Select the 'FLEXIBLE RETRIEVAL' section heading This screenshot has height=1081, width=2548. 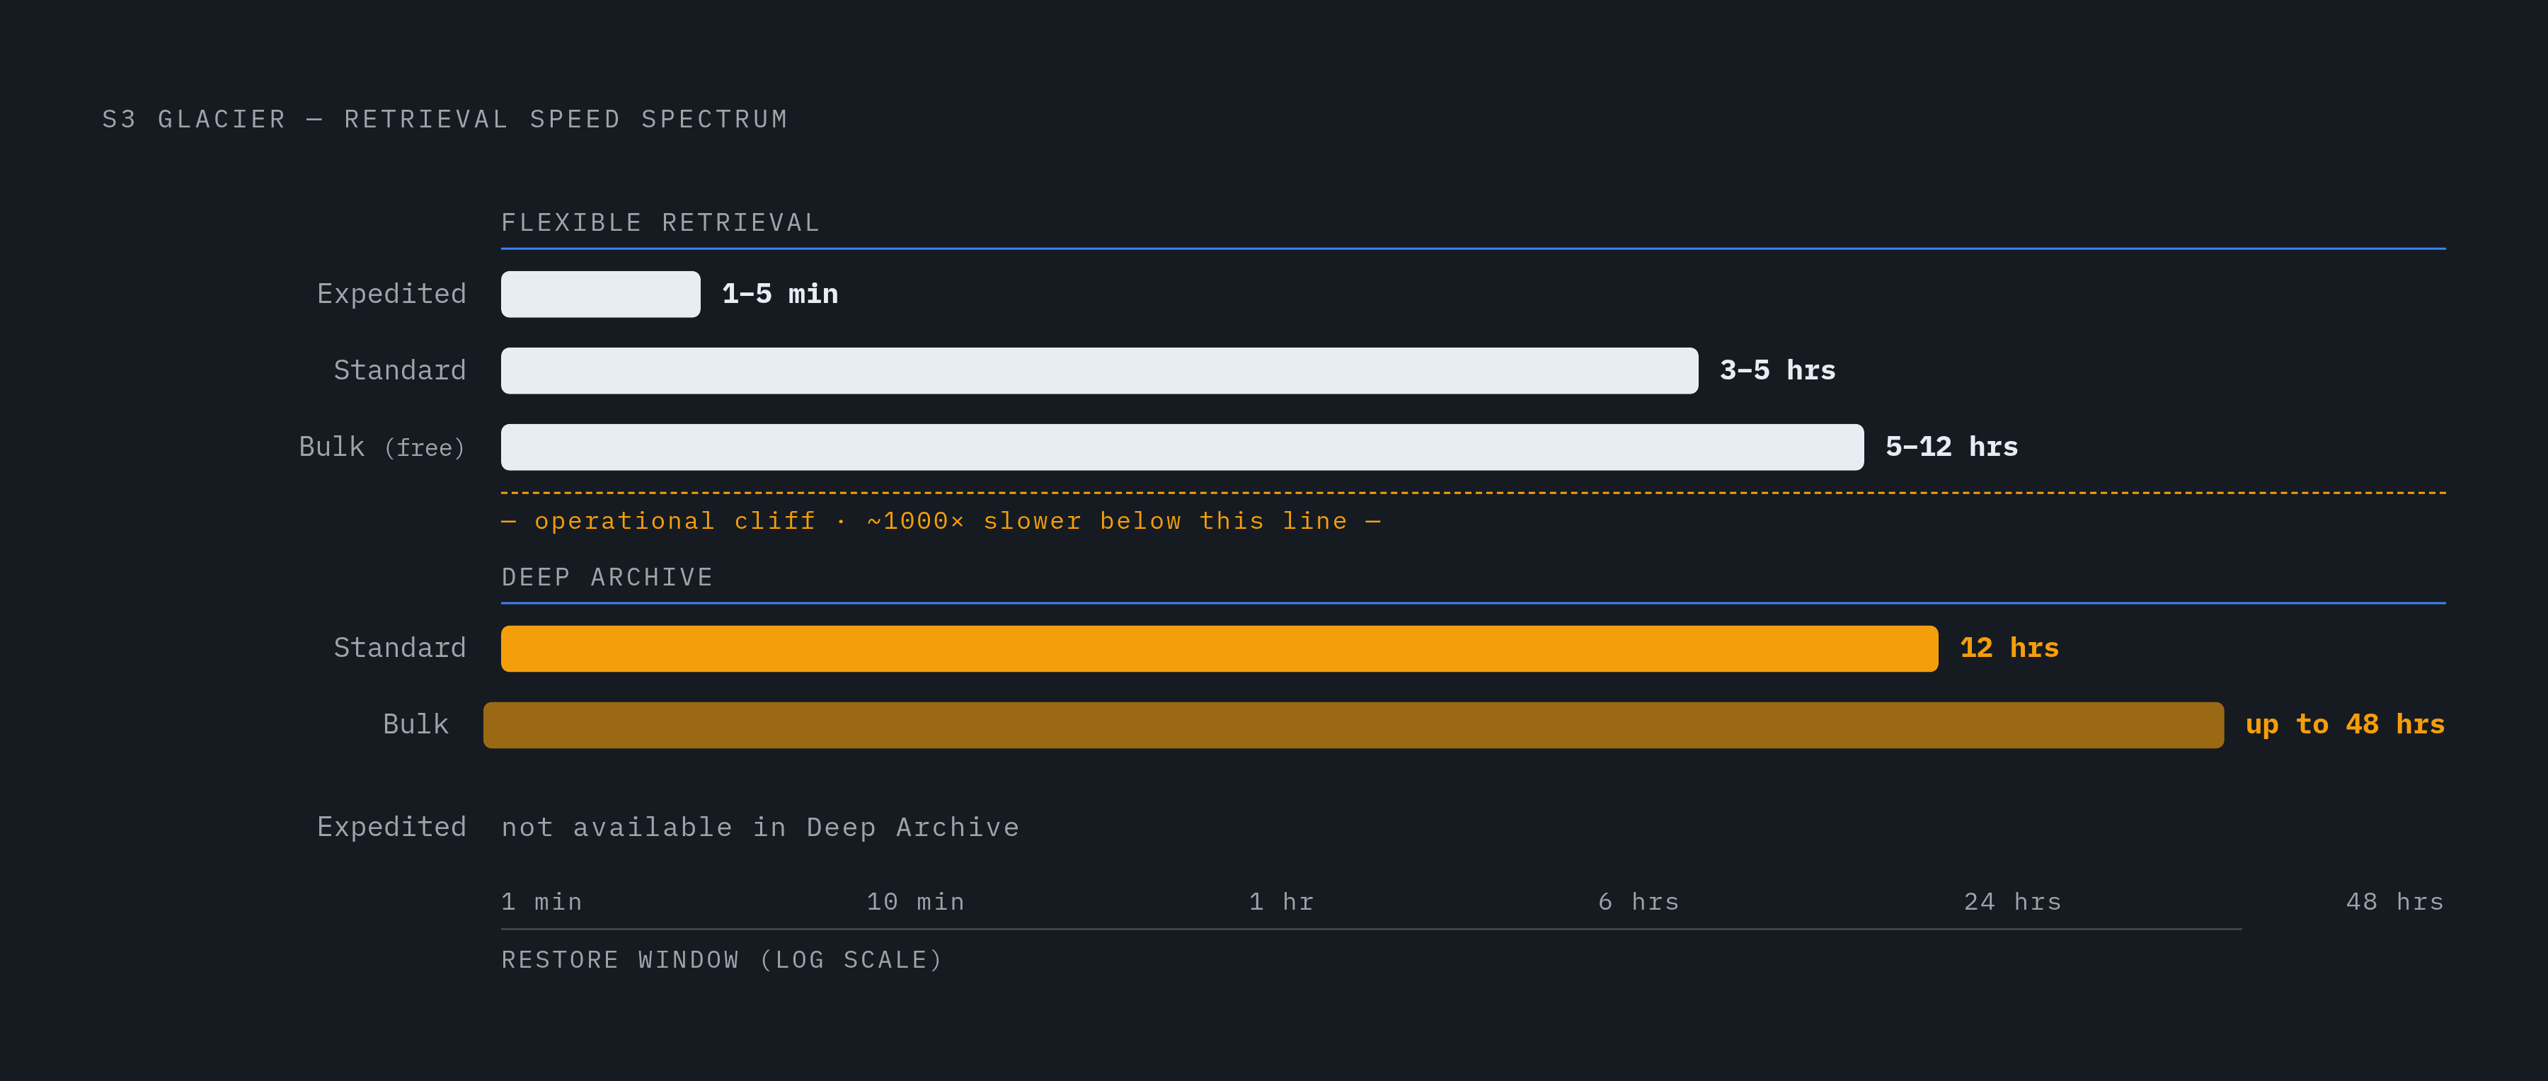point(661,222)
